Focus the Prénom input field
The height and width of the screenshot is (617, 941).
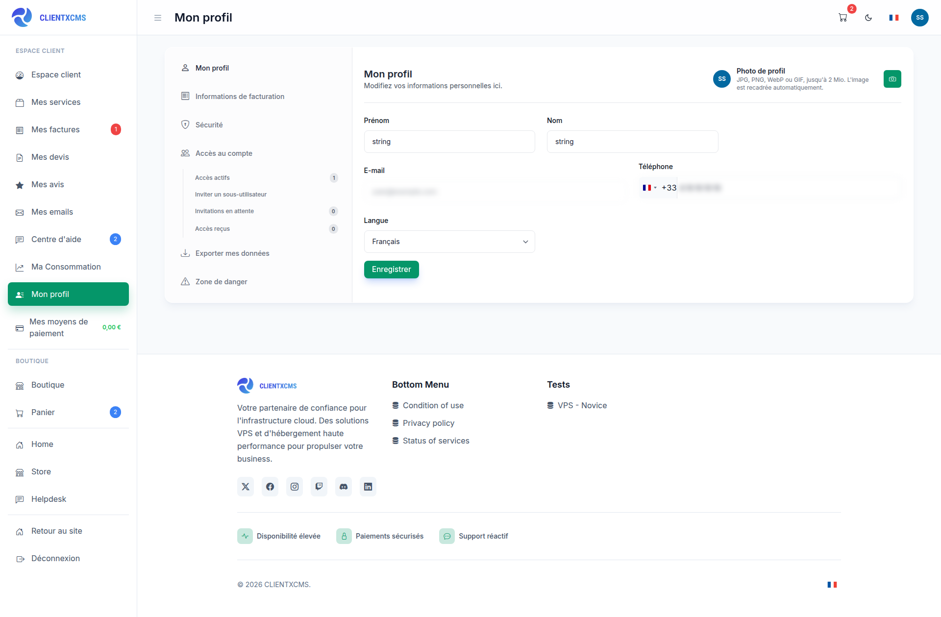coord(449,142)
